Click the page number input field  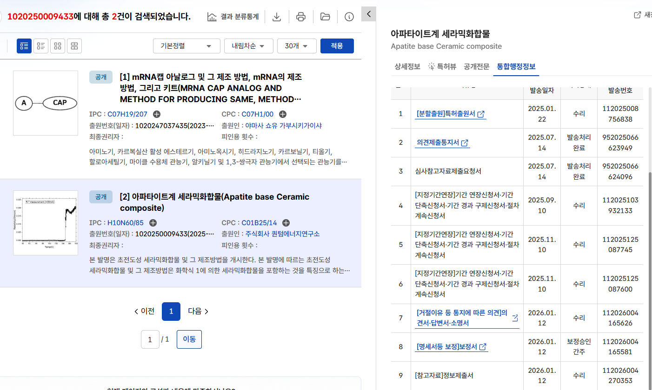tap(150, 339)
